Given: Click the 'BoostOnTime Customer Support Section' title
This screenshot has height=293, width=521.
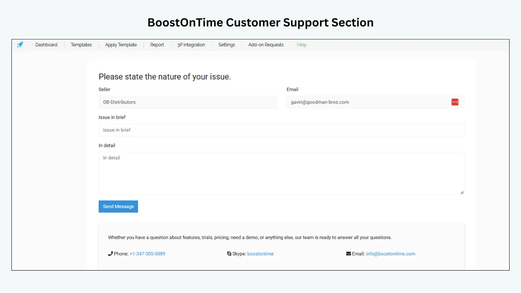Looking at the screenshot, I should tap(260, 22).
